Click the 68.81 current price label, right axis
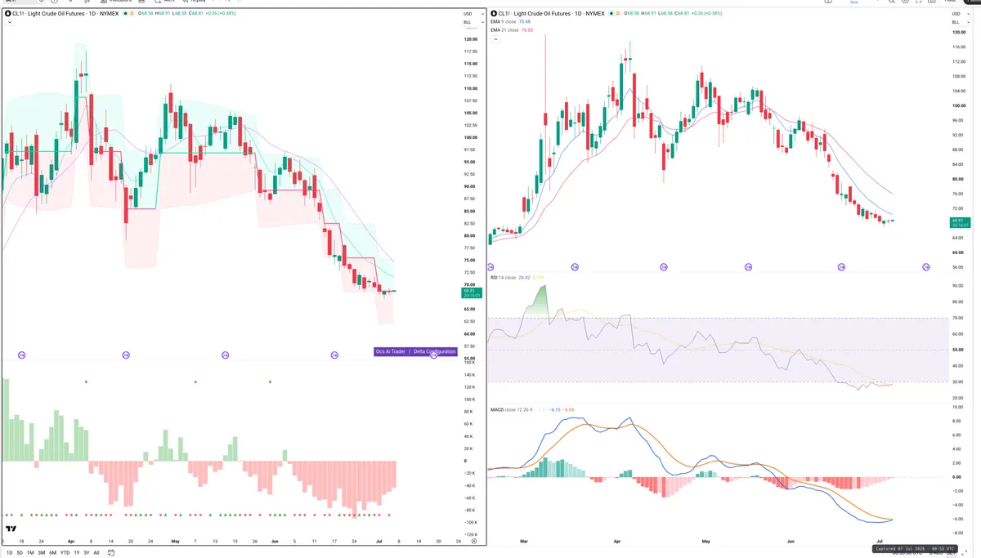This screenshot has height=558, width=981. [x=959, y=222]
